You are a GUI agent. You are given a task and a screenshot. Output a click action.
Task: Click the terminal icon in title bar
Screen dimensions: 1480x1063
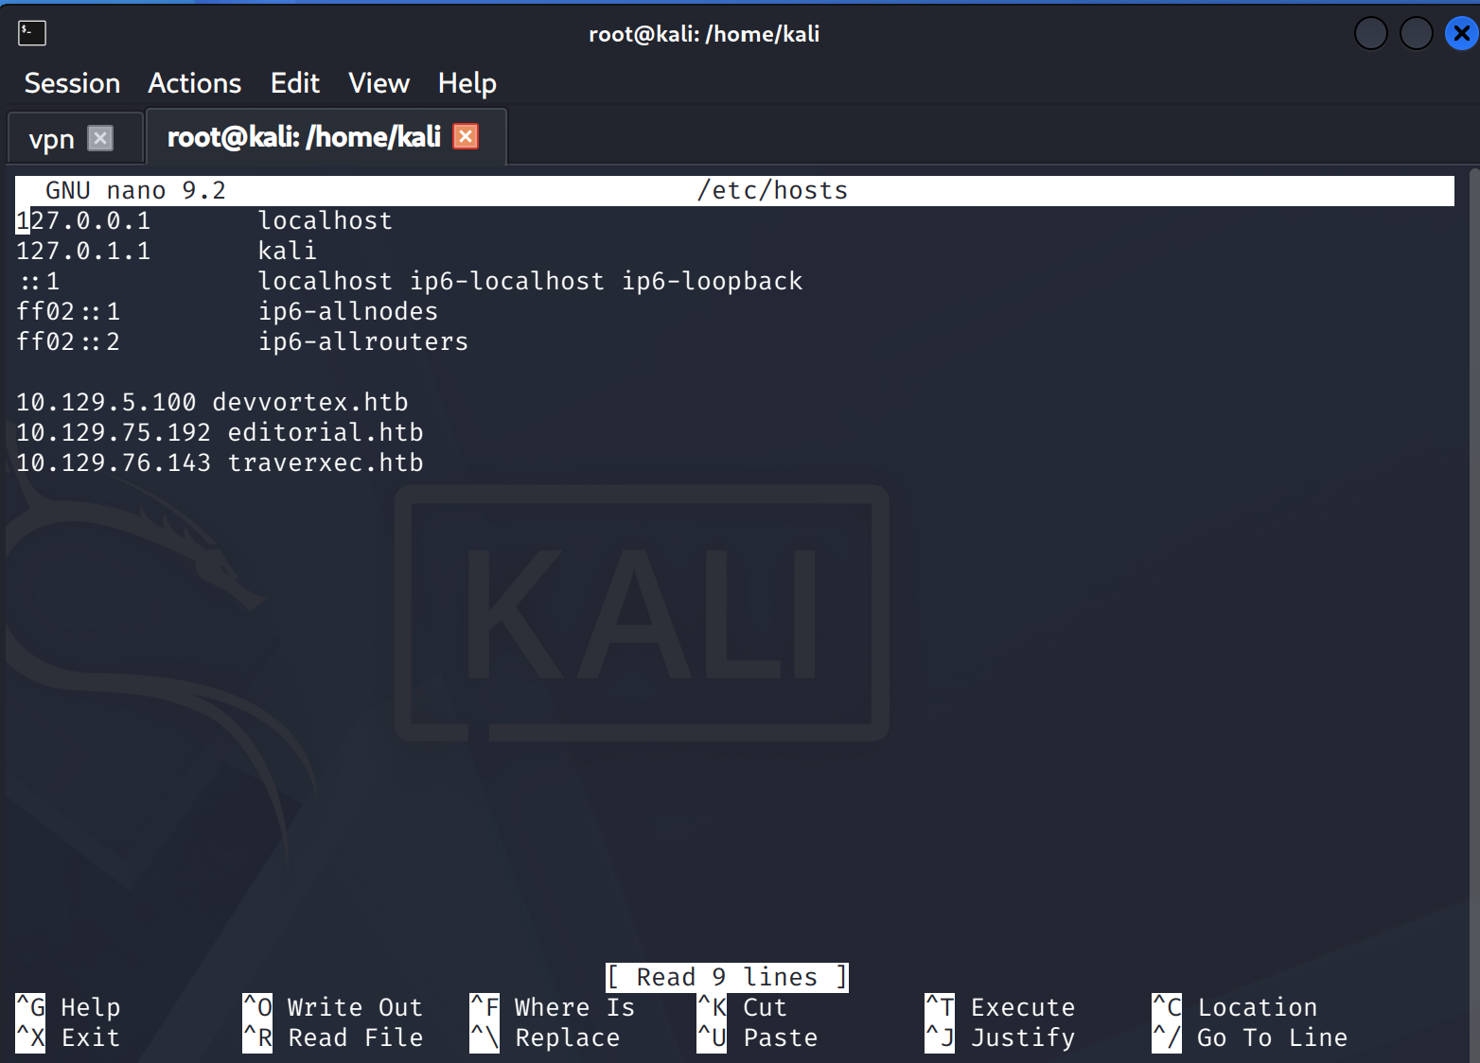pos(32,33)
